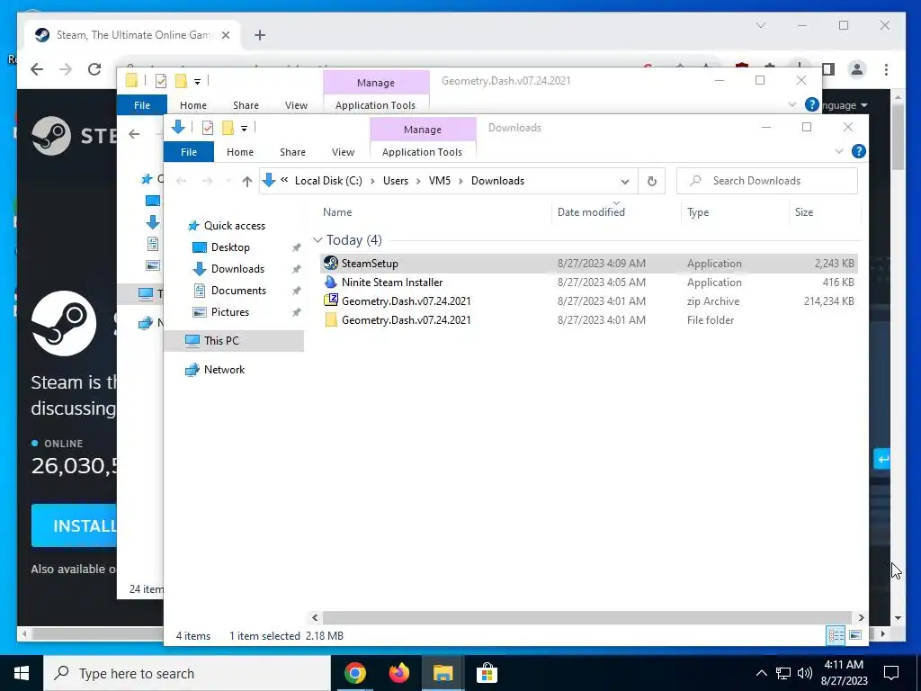Close the Steam browser tab
This screenshot has height=691, width=921.
point(225,35)
